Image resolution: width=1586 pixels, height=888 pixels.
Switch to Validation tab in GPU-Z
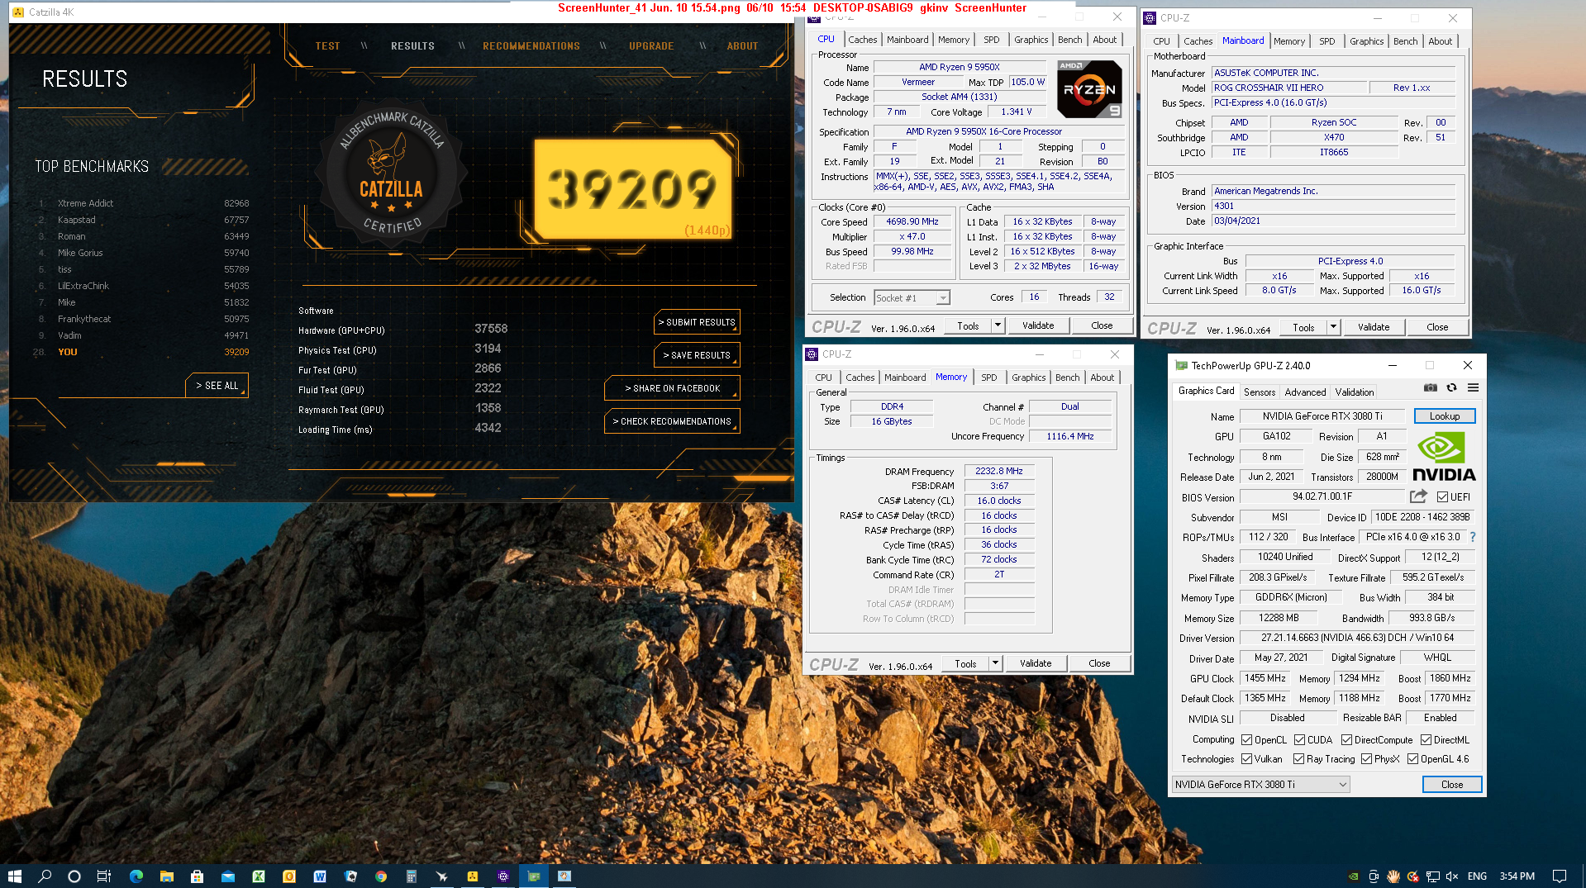(1355, 392)
